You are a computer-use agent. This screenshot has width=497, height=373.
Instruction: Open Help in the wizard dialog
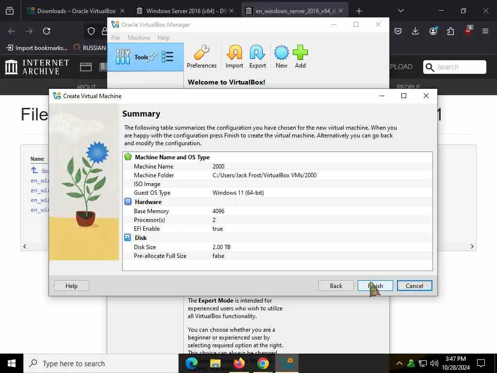pos(71,286)
